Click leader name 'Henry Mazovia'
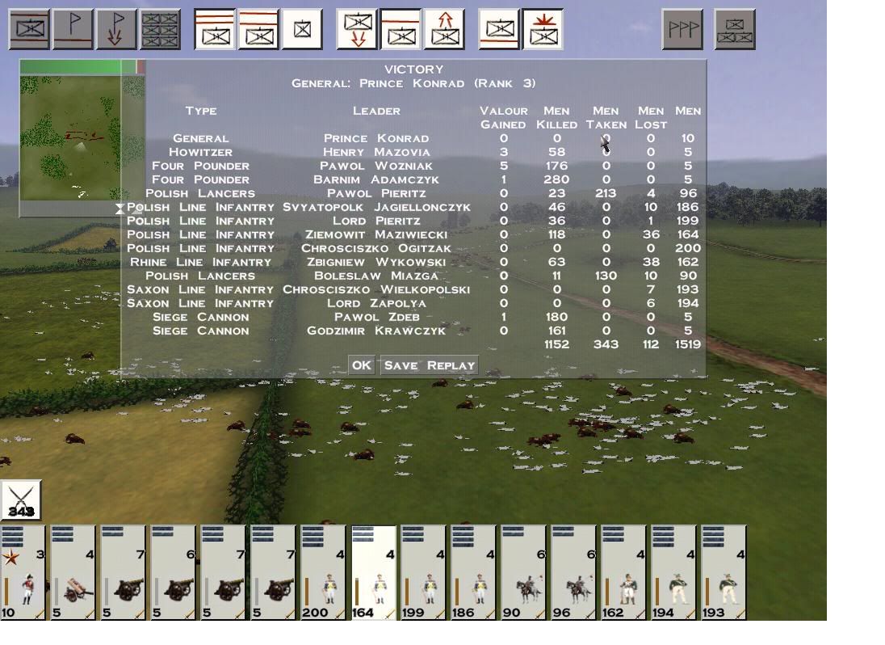 [376, 152]
